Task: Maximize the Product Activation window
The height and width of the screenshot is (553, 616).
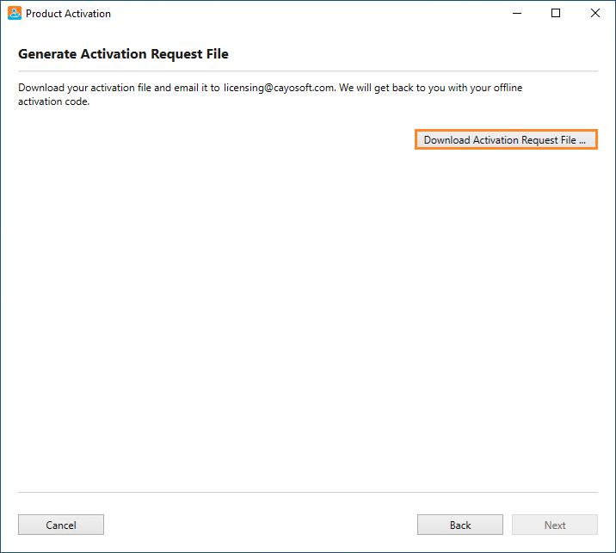Action: (556, 14)
